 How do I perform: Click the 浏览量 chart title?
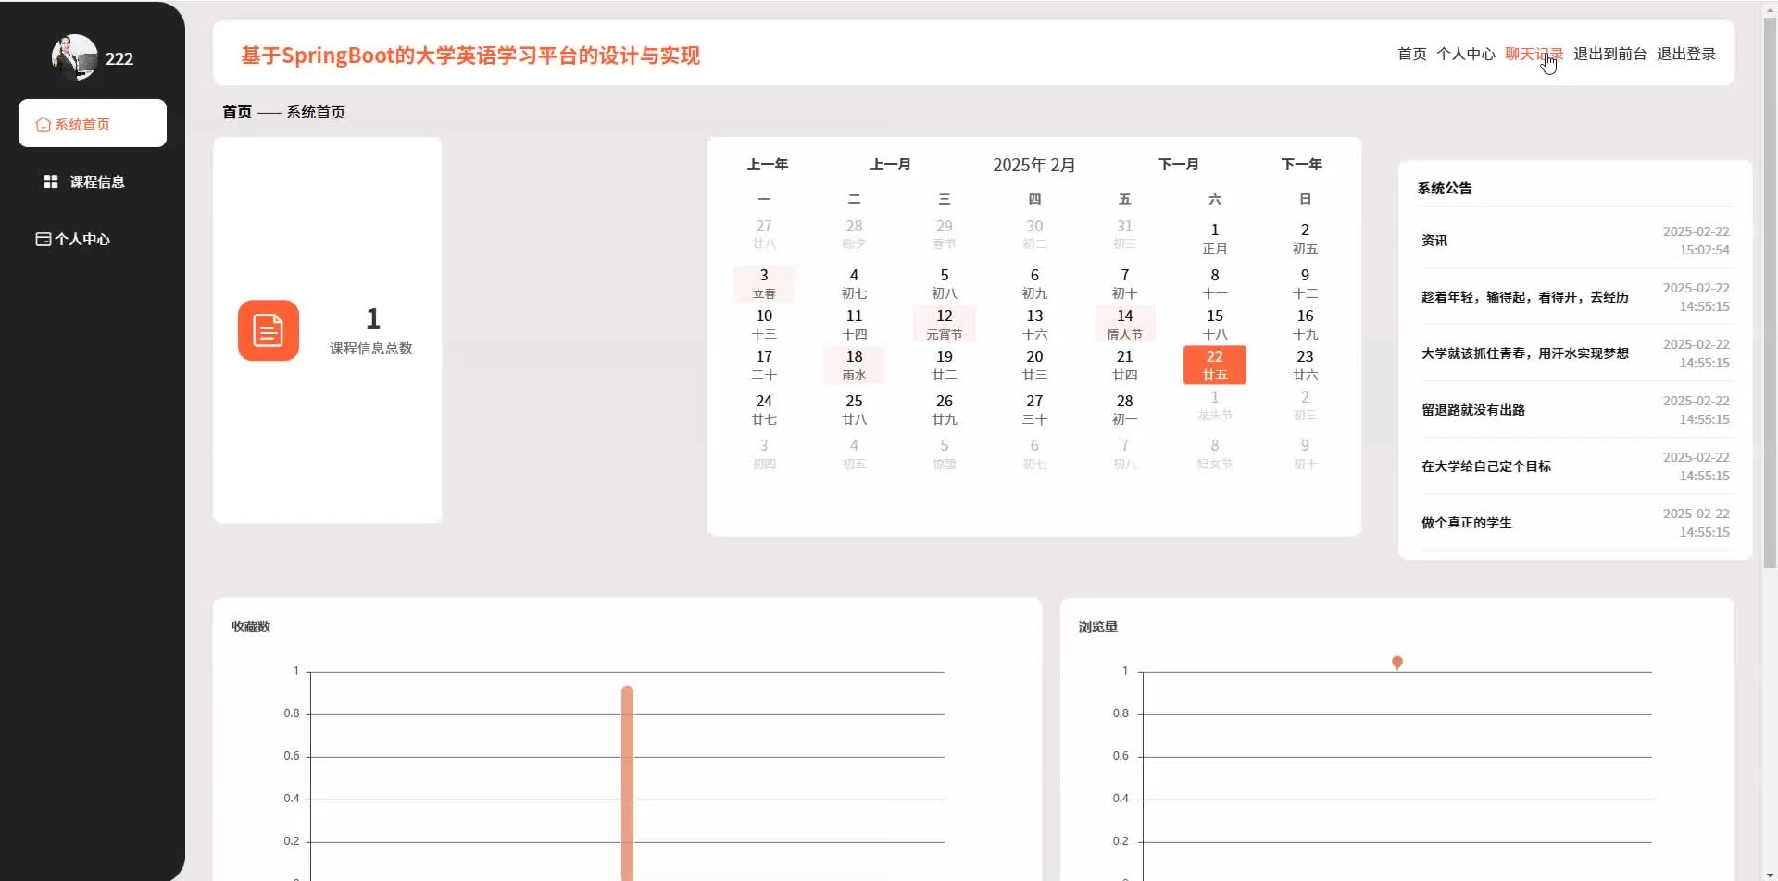click(1098, 627)
